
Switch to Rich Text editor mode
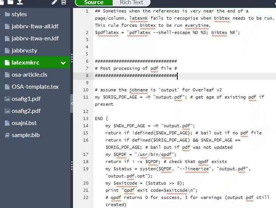click(x=131, y=3)
